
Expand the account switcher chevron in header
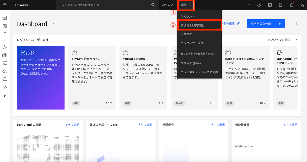(x=249, y=5)
